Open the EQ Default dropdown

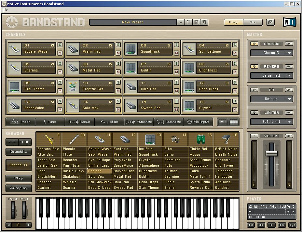pos(290,99)
